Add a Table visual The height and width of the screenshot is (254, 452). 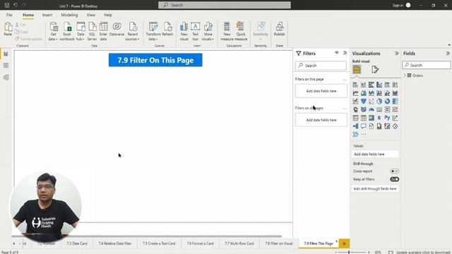pos(364,118)
